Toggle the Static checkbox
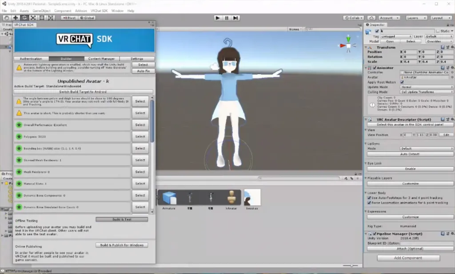Screen dimensions: 455x274 coord(438,31)
